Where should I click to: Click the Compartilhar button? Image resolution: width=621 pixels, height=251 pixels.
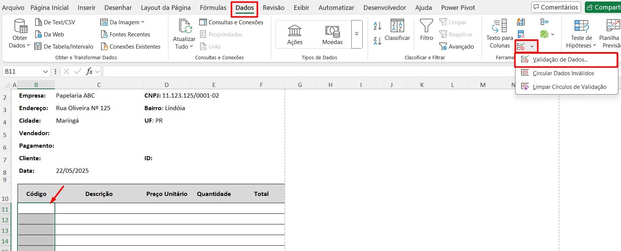(603, 7)
